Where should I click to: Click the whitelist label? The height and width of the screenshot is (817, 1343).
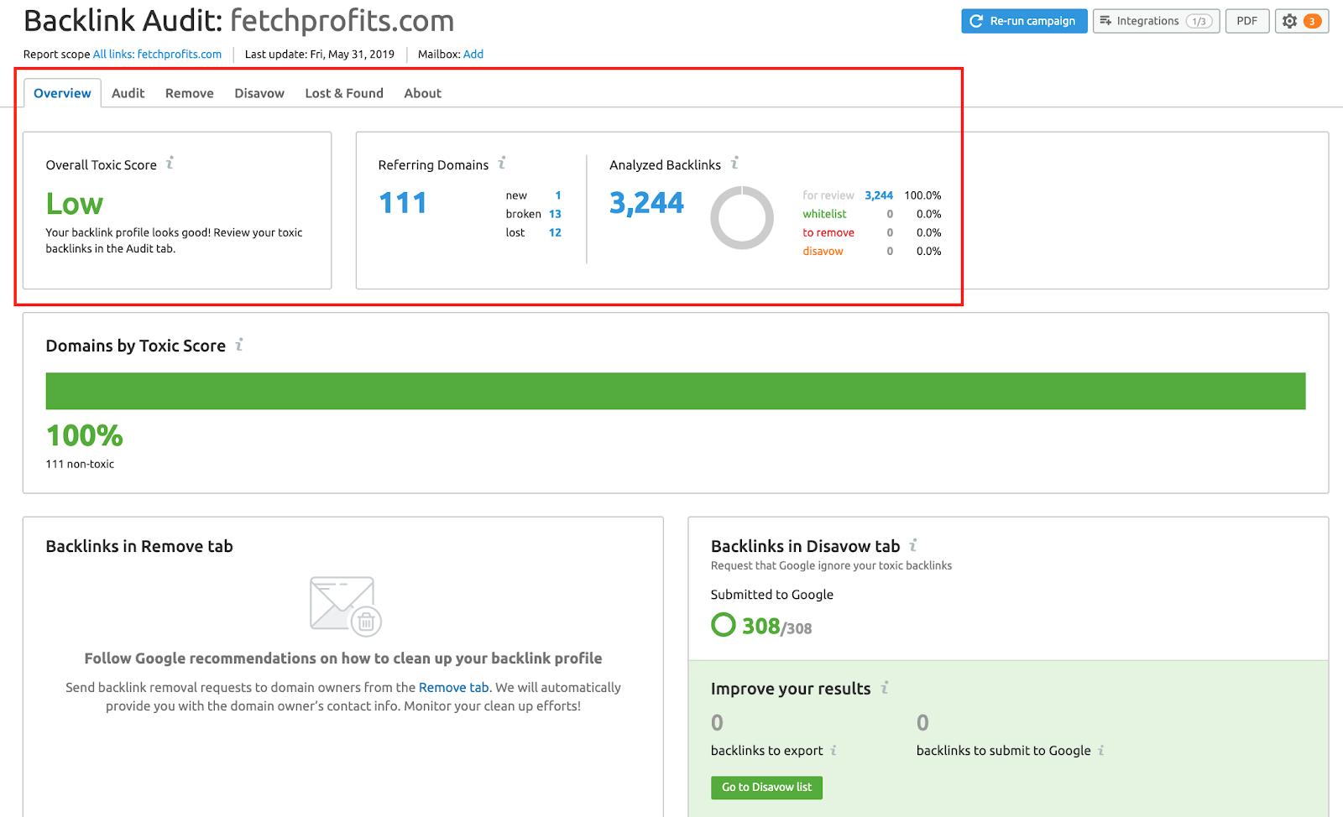coord(824,214)
